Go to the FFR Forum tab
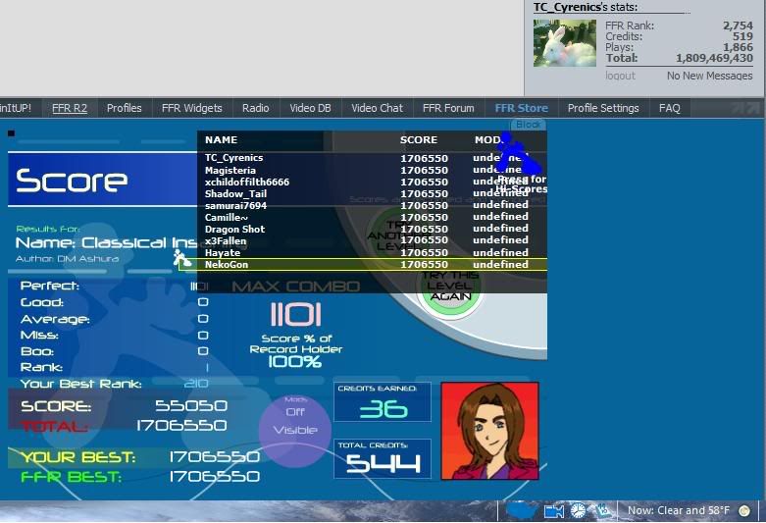 448,108
